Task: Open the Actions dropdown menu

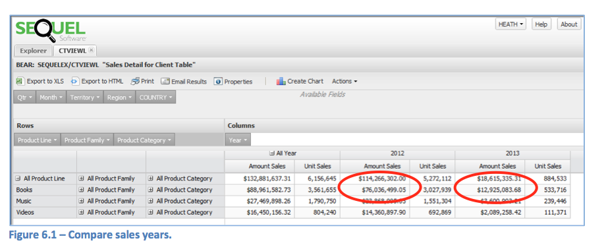Action: [x=344, y=81]
